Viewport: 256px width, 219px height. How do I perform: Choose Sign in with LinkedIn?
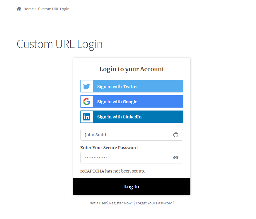(x=132, y=117)
